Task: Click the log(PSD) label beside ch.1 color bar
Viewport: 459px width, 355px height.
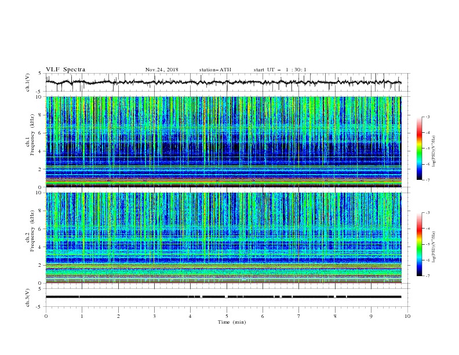Action: [434, 151]
